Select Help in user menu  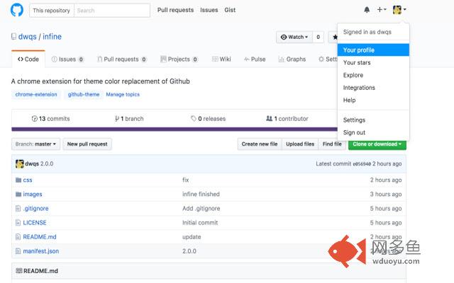pyautogui.click(x=373, y=100)
